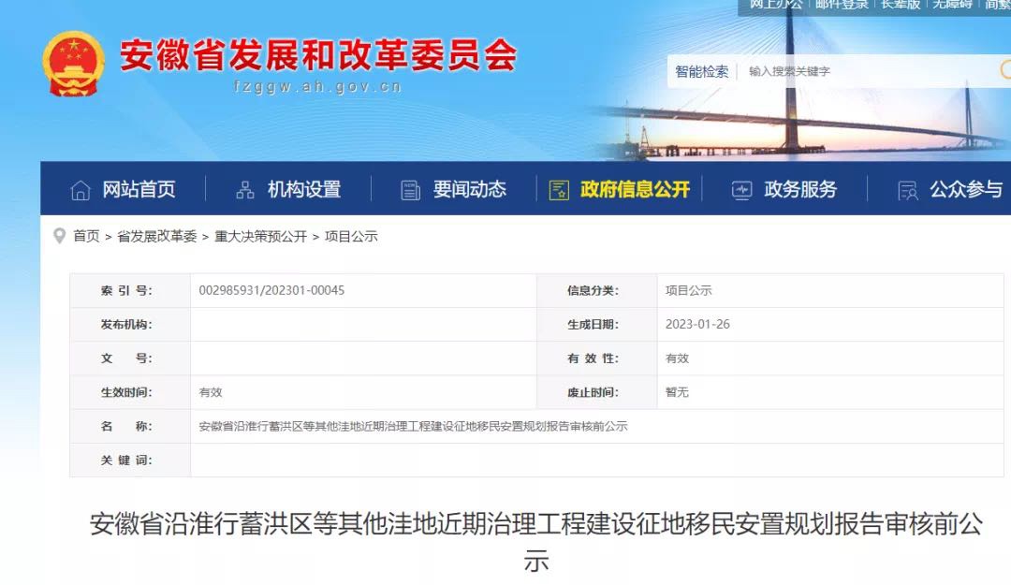Click the location pin icon in breadcrumb
The height and width of the screenshot is (585, 1011).
(x=60, y=236)
